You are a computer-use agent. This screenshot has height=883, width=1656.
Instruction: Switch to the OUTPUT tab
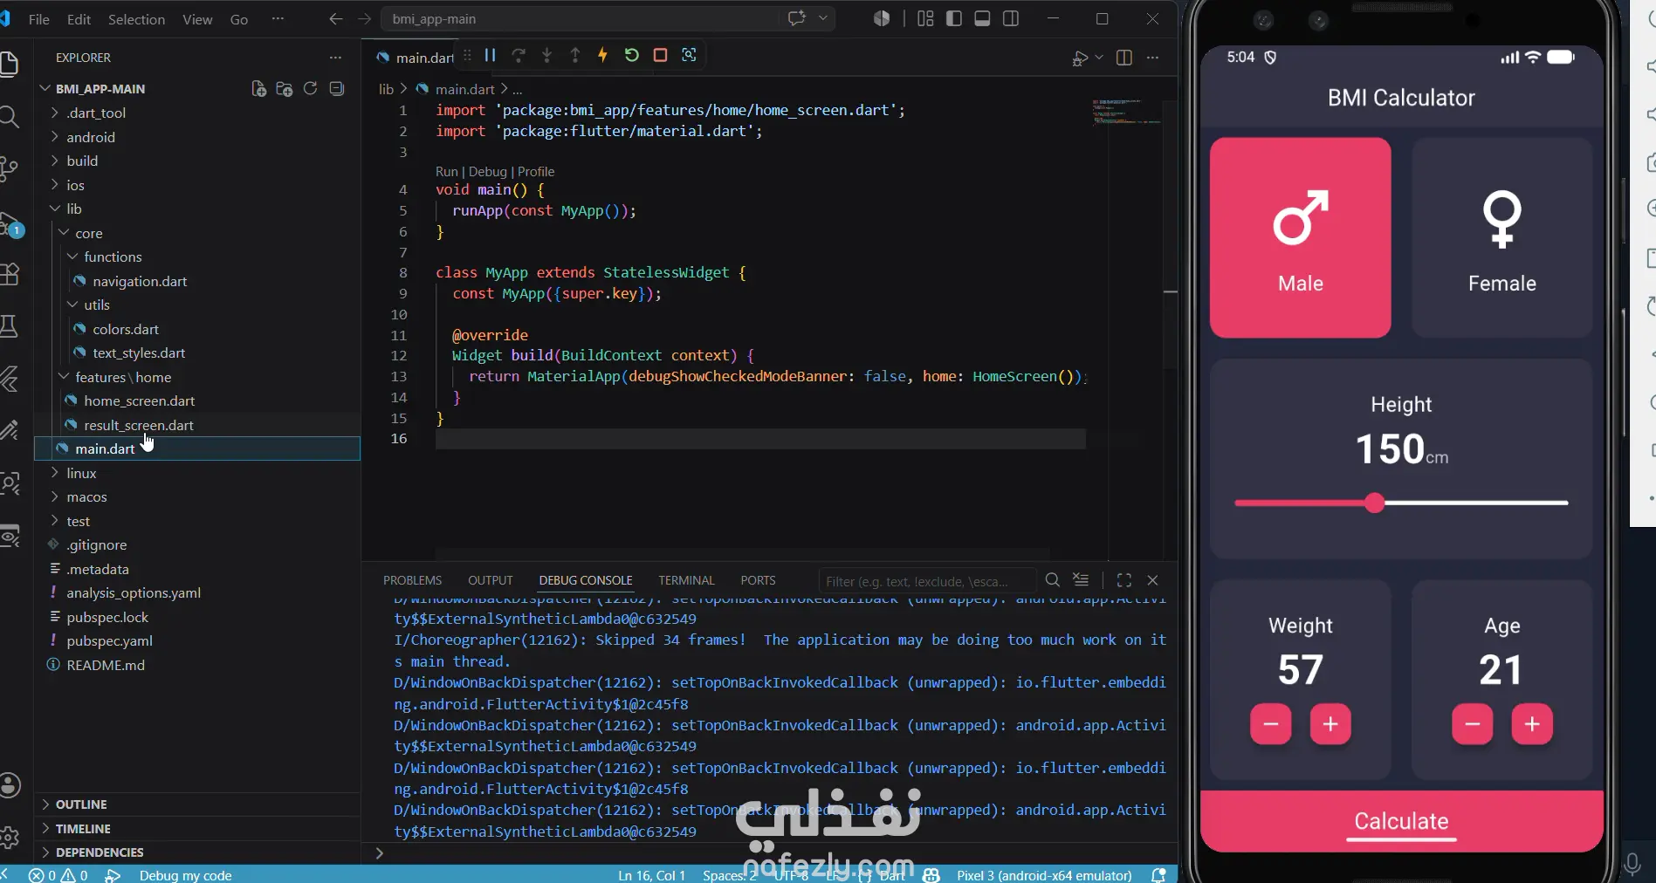pos(490,580)
